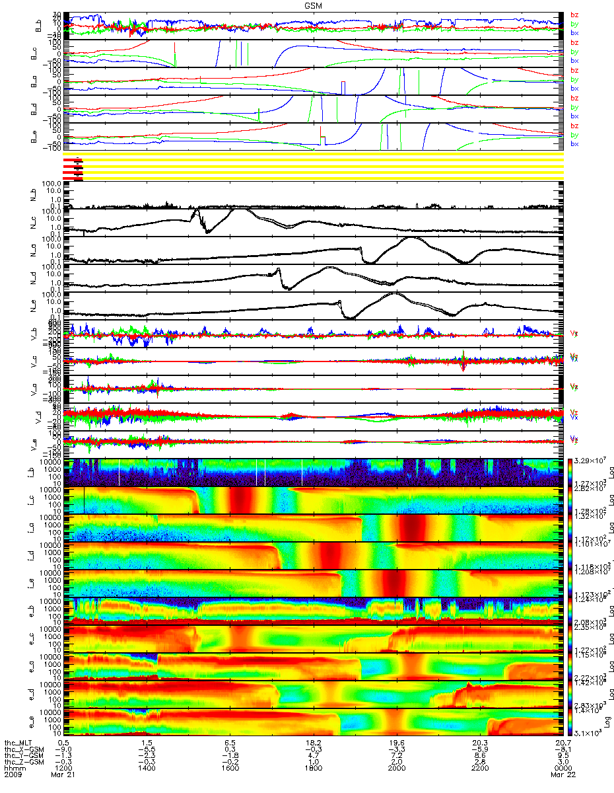
Task: Click the N_c density axis label
Action: (34, 223)
